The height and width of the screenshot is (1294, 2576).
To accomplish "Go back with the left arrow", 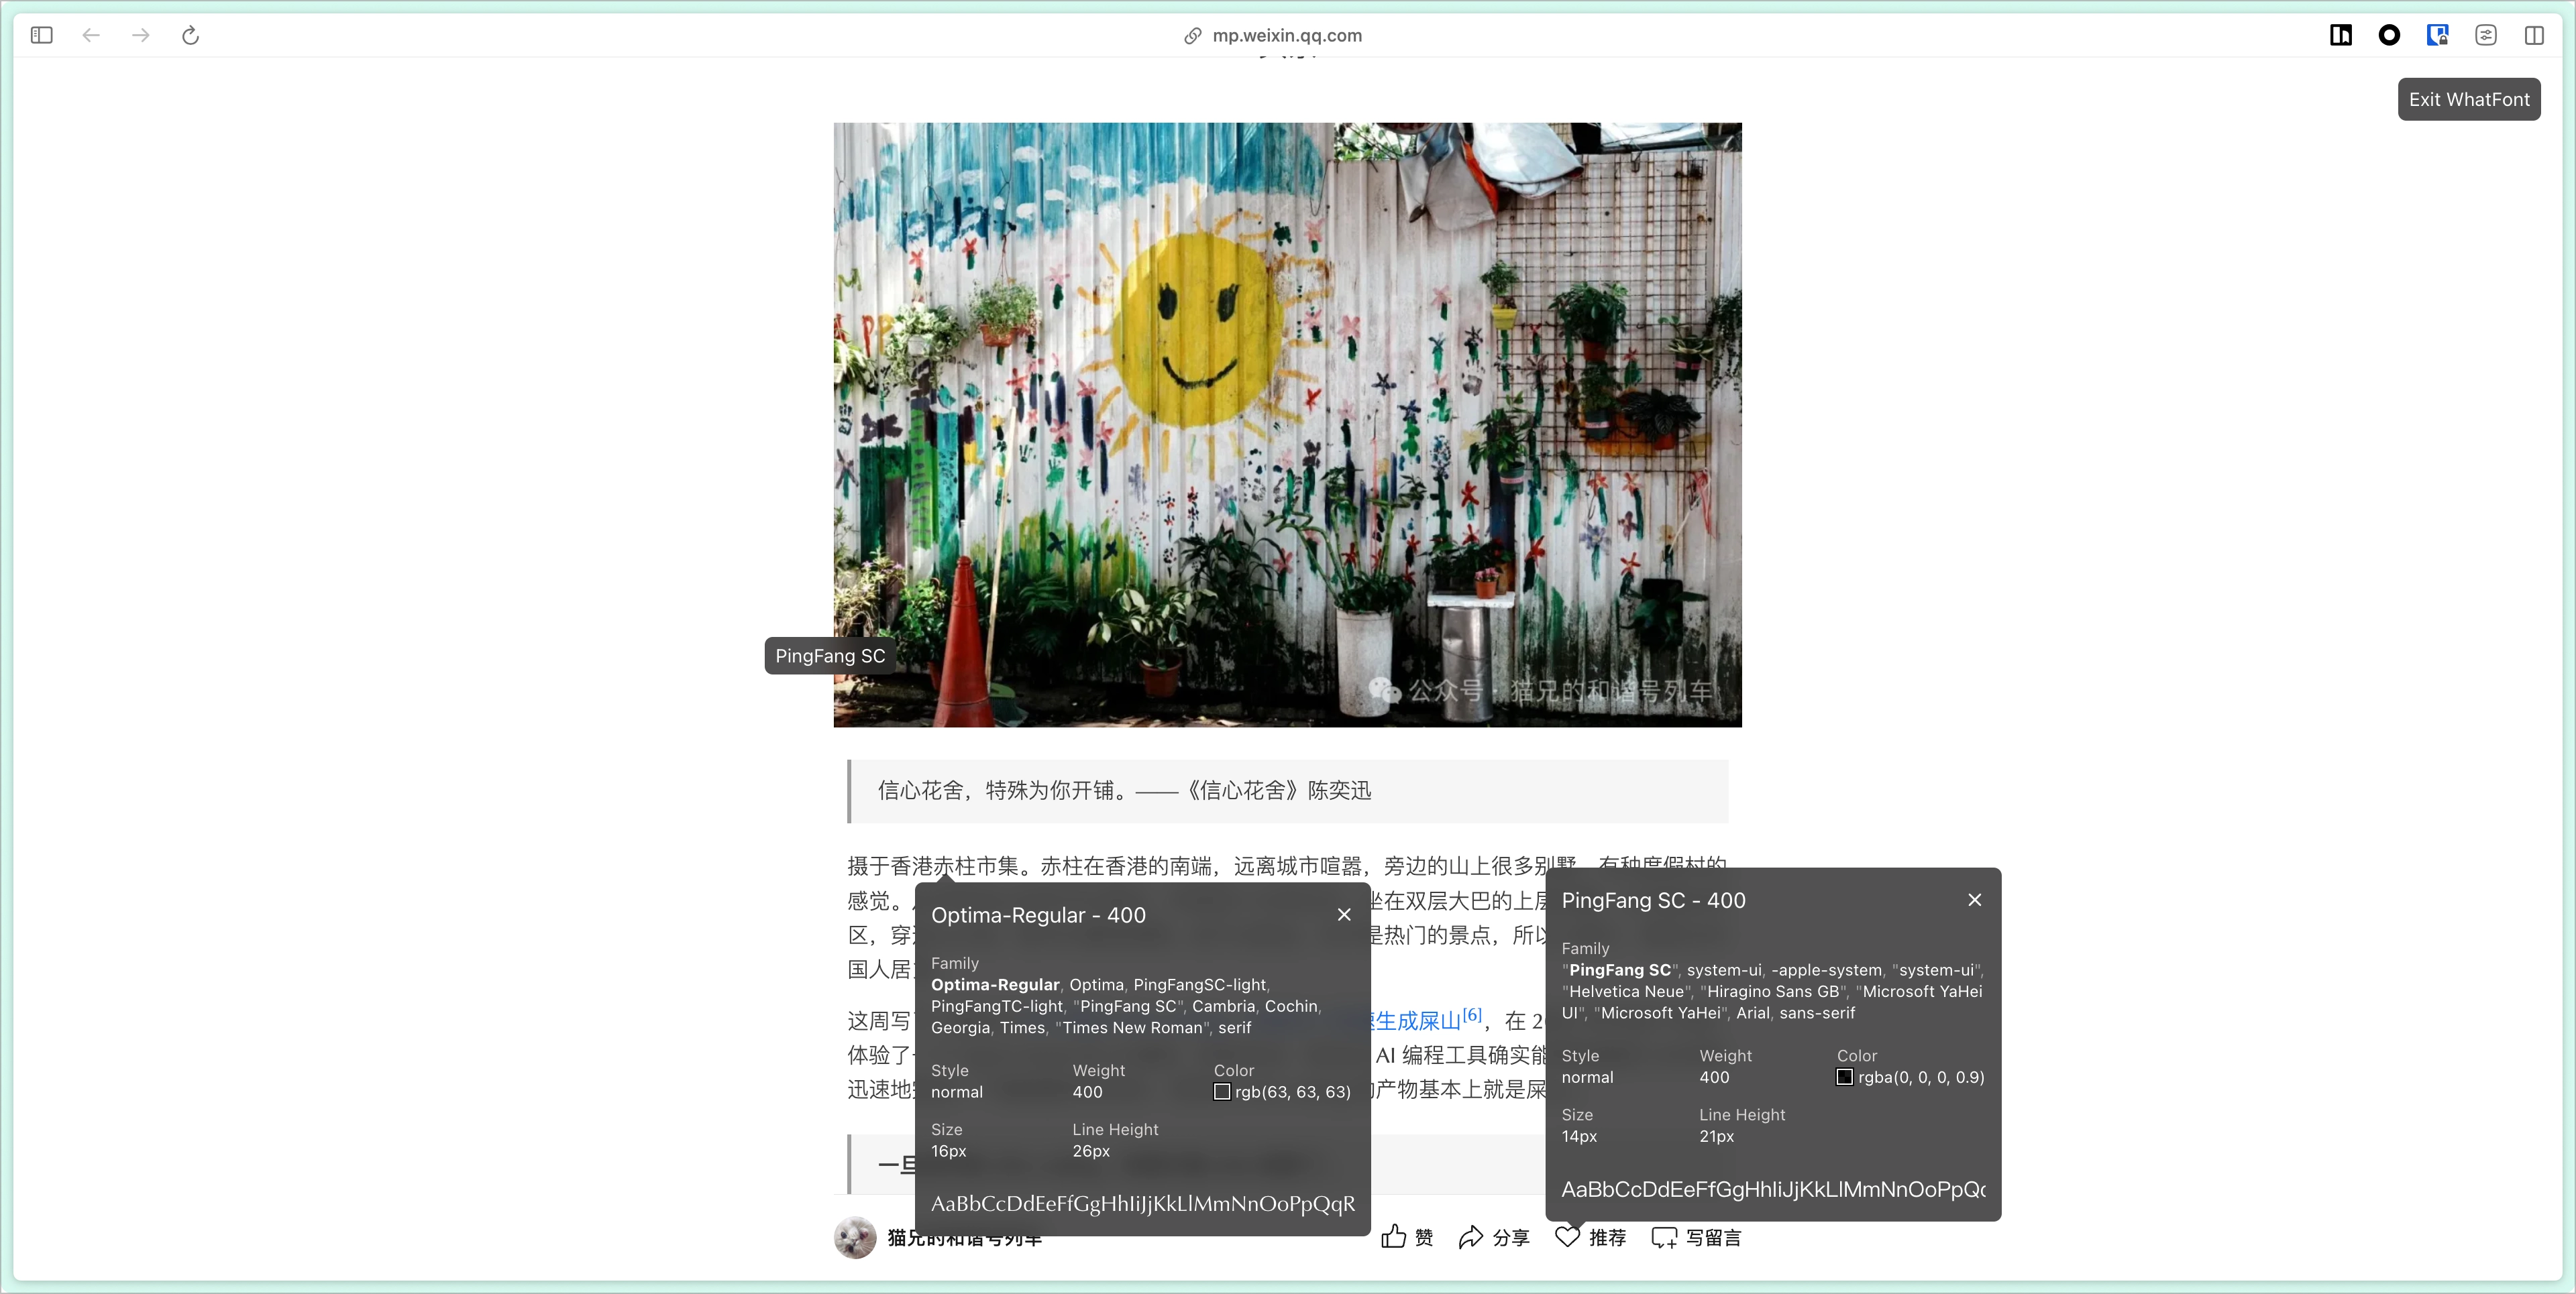I will click(x=91, y=35).
